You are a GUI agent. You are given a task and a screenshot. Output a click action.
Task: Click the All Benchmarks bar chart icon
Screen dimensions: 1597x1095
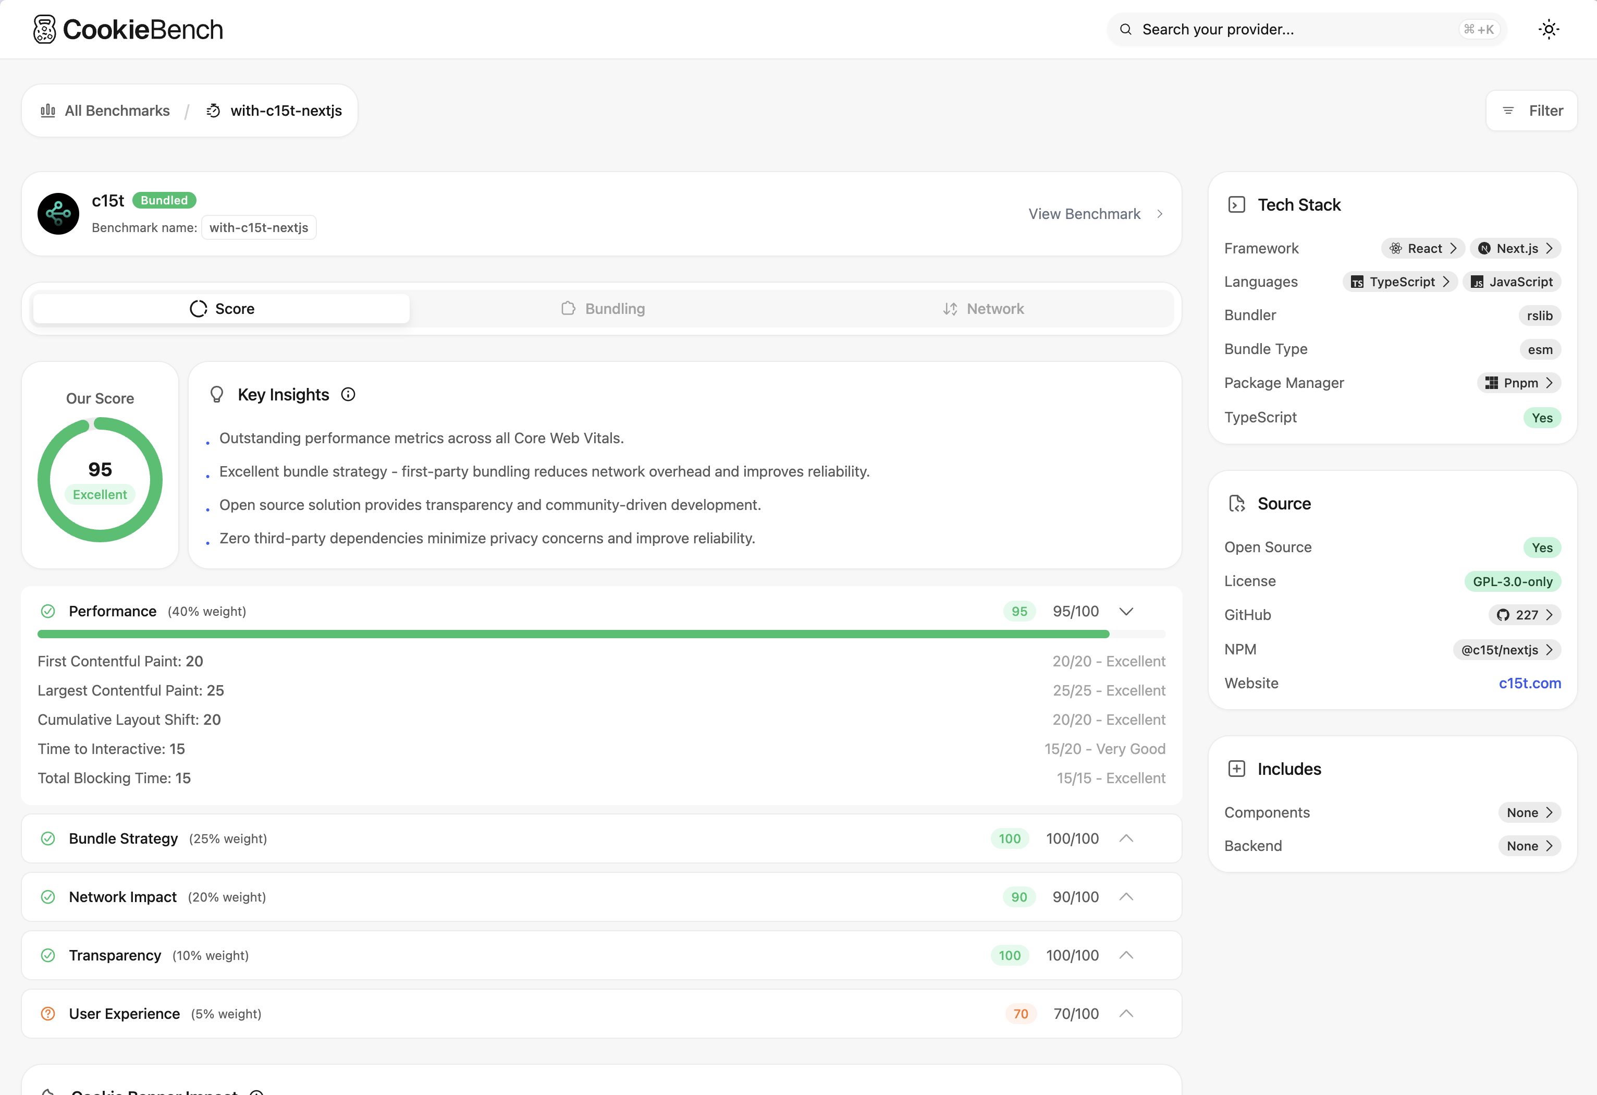point(48,111)
